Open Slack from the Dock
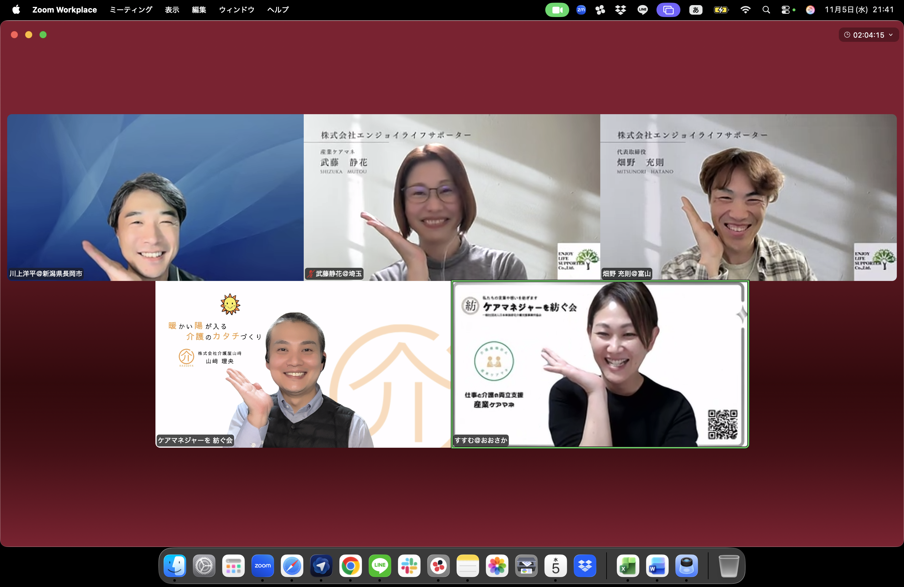 point(409,566)
